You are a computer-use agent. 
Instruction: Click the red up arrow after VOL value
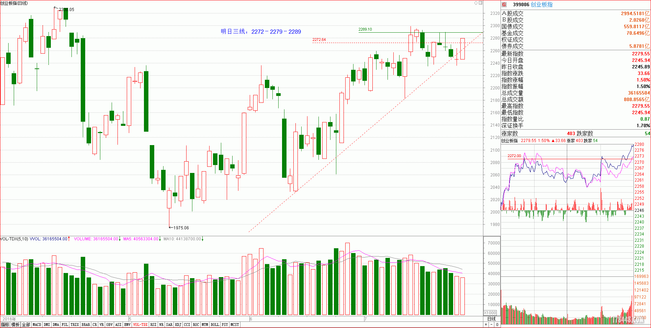tap(69, 239)
